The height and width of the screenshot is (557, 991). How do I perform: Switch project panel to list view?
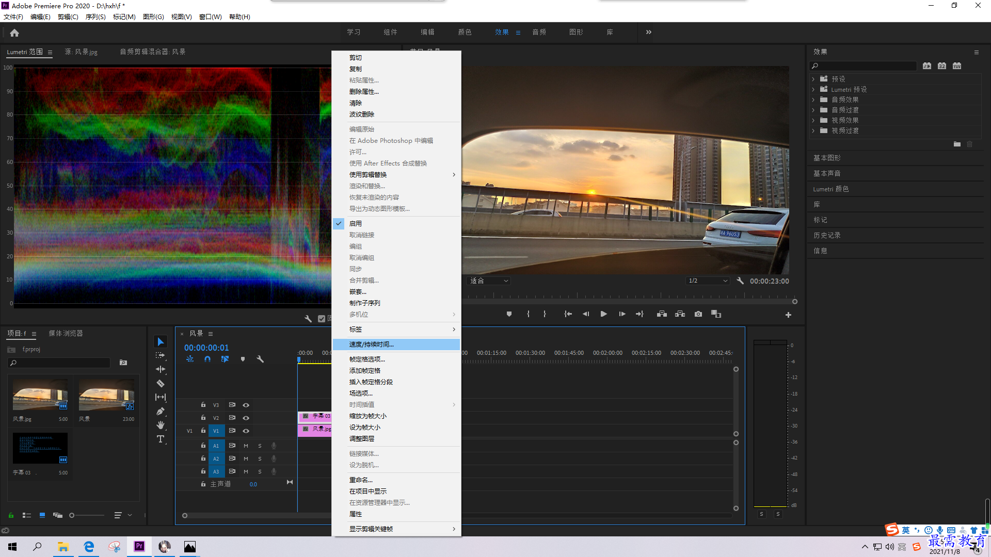click(x=27, y=515)
